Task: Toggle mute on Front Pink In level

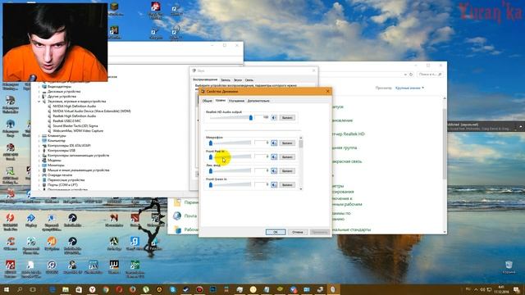Action: pos(274,157)
